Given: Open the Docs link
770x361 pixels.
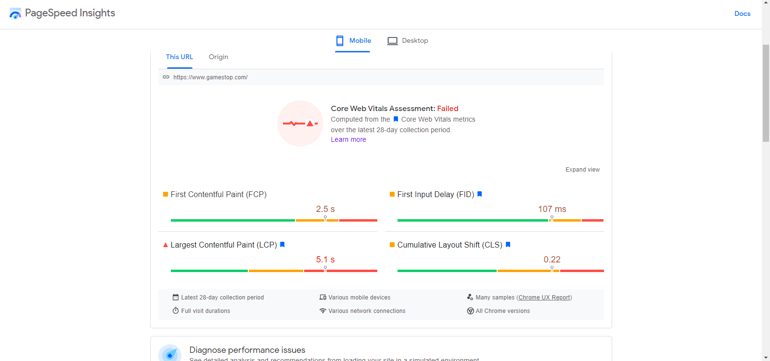Looking at the screenshot, I should [x=742, y=13].
